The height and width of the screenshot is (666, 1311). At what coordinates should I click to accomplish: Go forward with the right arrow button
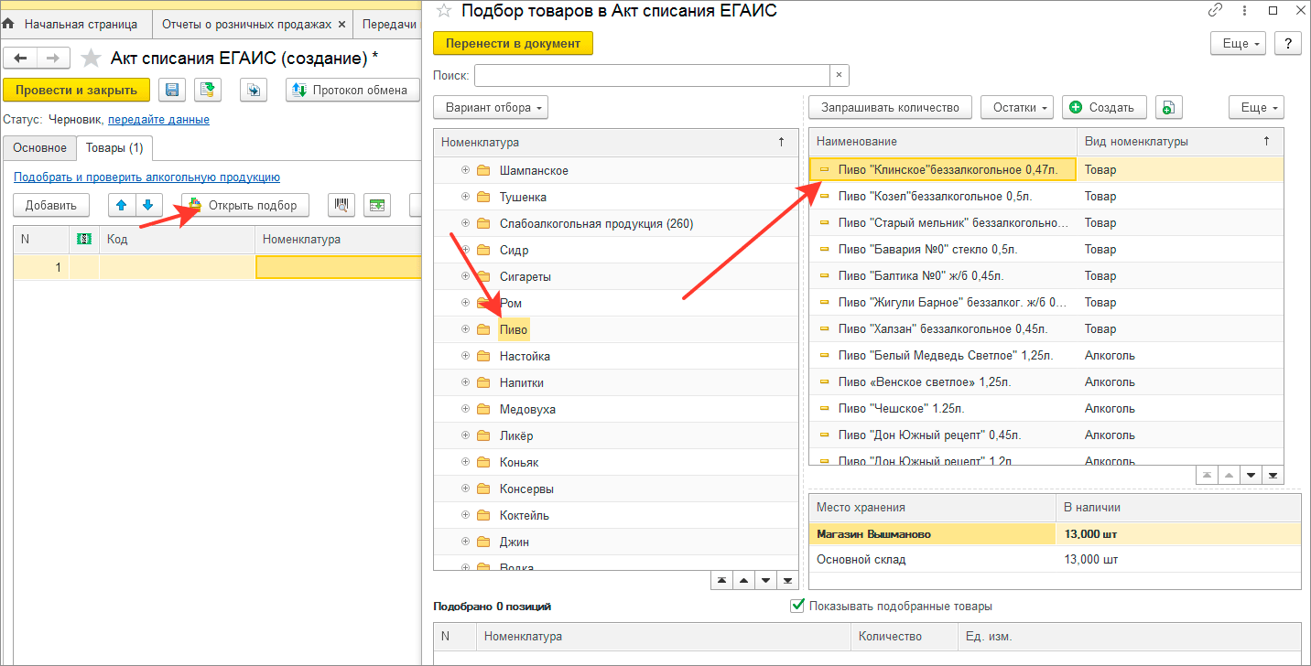coord(52,59)
